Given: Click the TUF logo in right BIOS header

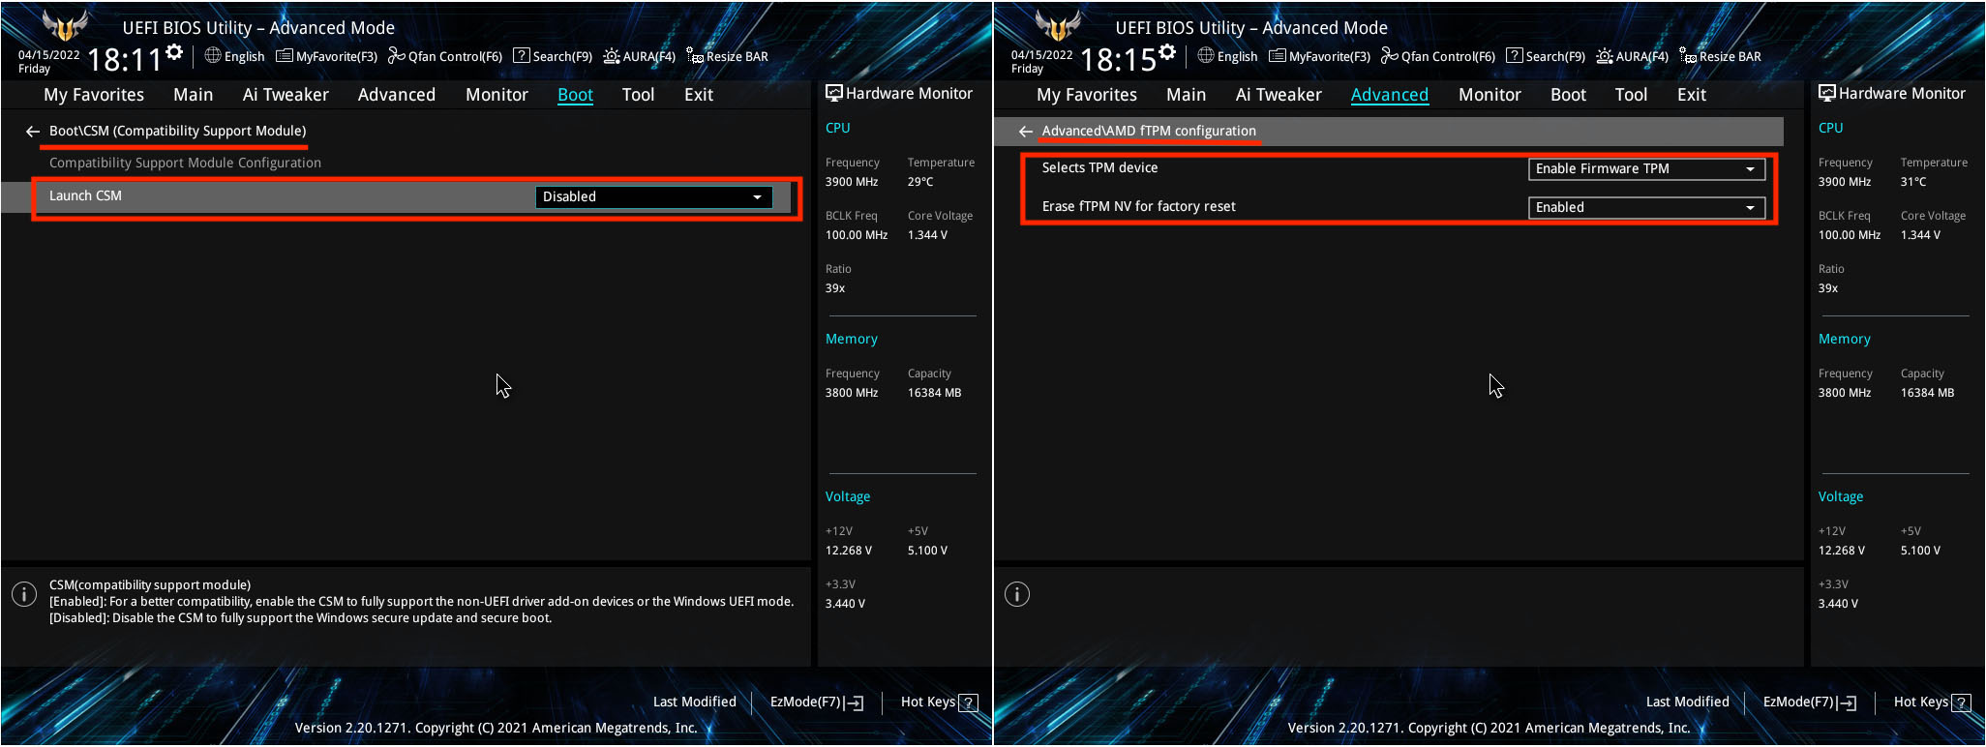Looking at the screenshot, I should coord(1059,26).
